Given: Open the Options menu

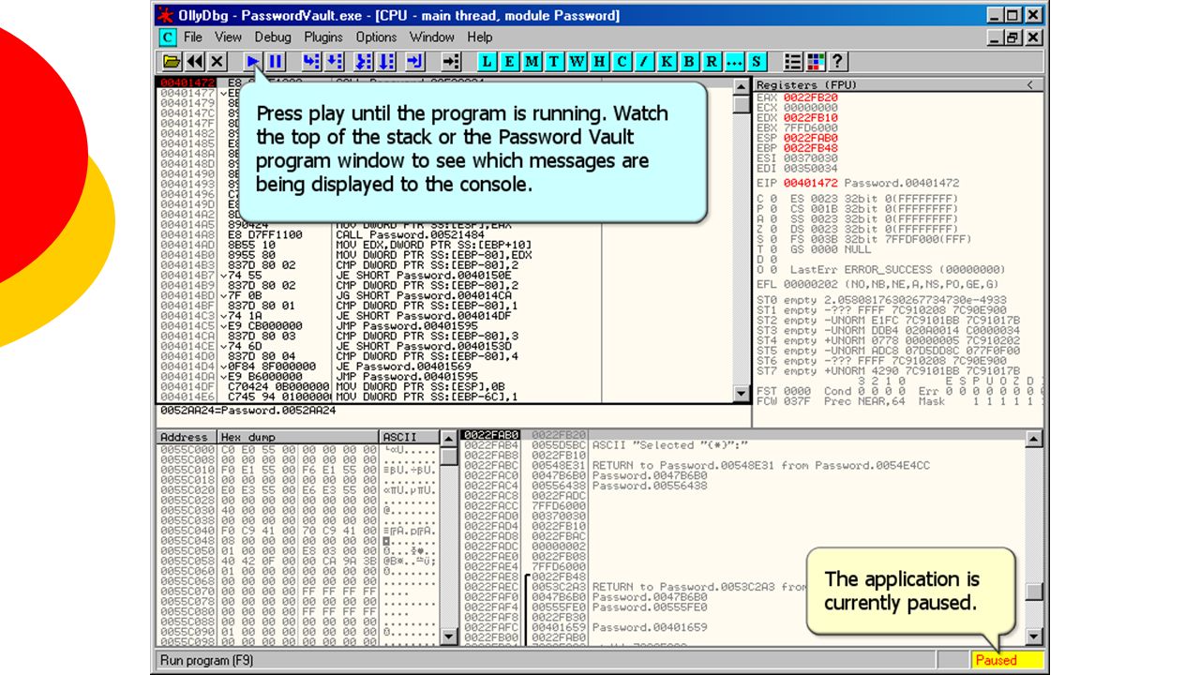Looking at the screenshot, I should pos(376,37).
